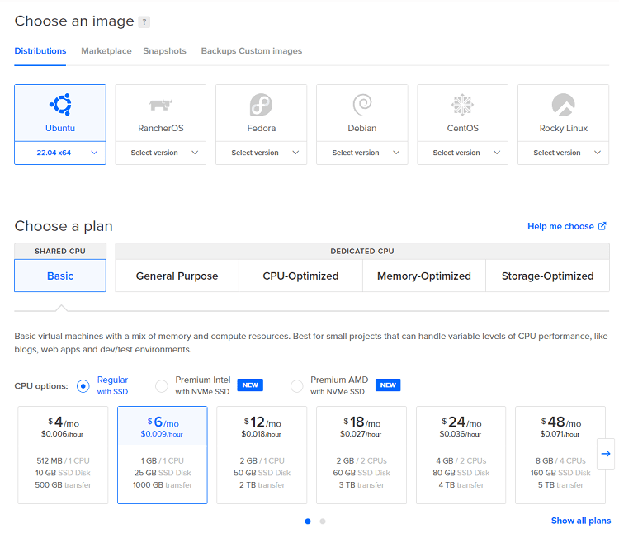Choose the Premium AMD CPU option
This screenshot has width=619, height=538.
pos(296,385)
